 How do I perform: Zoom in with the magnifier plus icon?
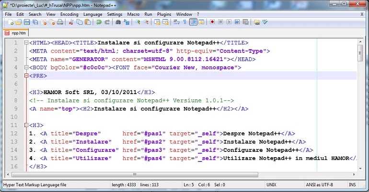point(138,22)
